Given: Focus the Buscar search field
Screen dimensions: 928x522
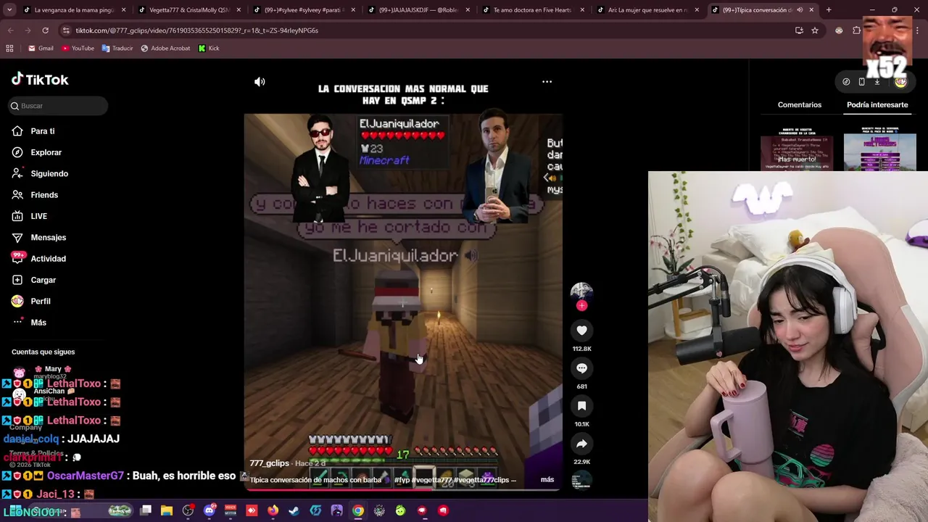Looking at the screenshot, I should (x=58, y=106).
